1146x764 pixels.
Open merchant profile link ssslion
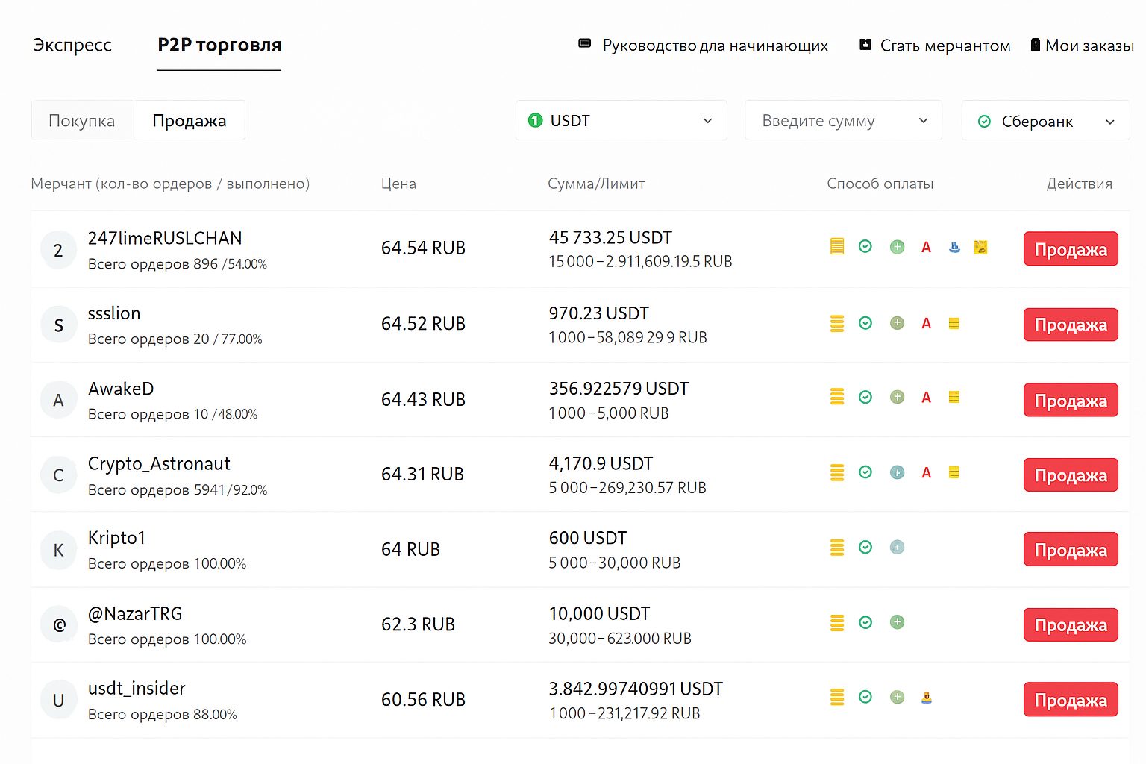coord(114,313)
